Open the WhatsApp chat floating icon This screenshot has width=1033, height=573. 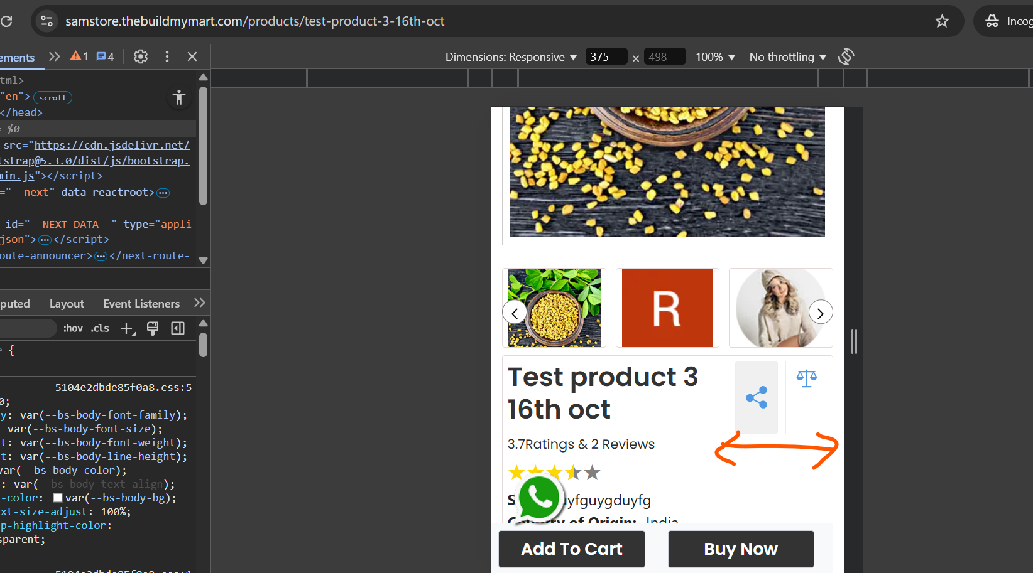(538, 498)
